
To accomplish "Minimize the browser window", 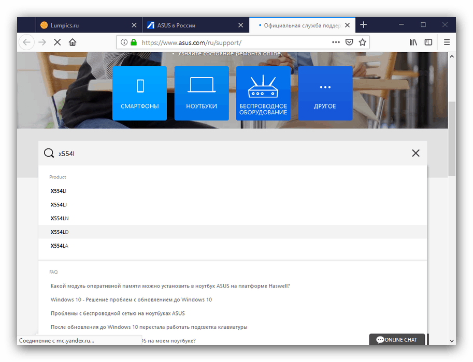I will [x=401, y=25].
